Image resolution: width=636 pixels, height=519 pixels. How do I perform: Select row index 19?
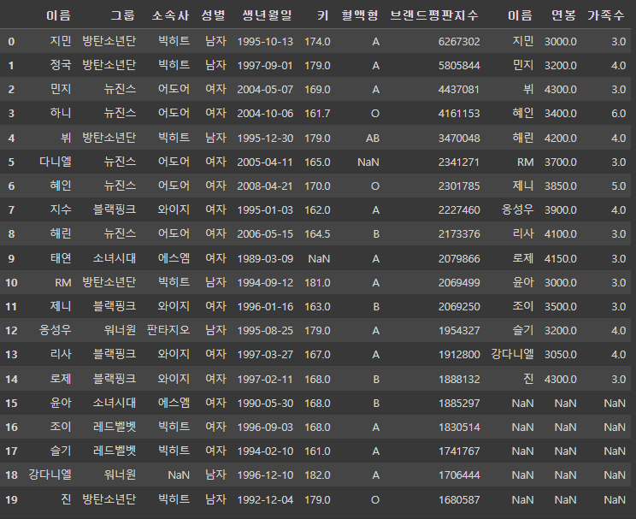[11, 500]
